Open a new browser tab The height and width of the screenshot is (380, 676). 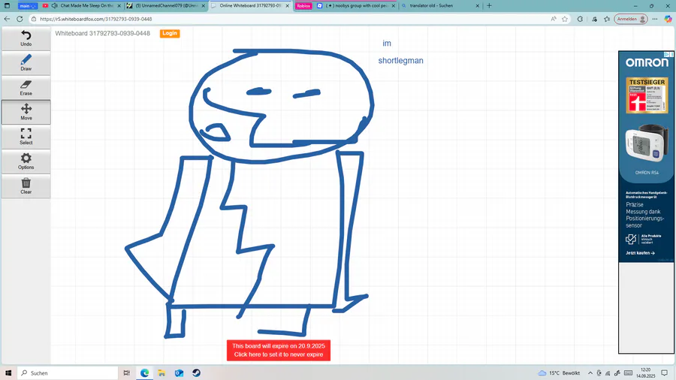click(x=489, y=5)
